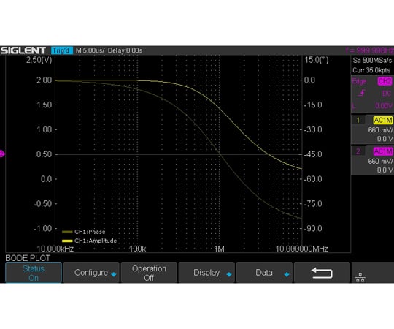The image size is (394, 329).
Task: Expand the Data submenu
Action: (x=264, y=273)
